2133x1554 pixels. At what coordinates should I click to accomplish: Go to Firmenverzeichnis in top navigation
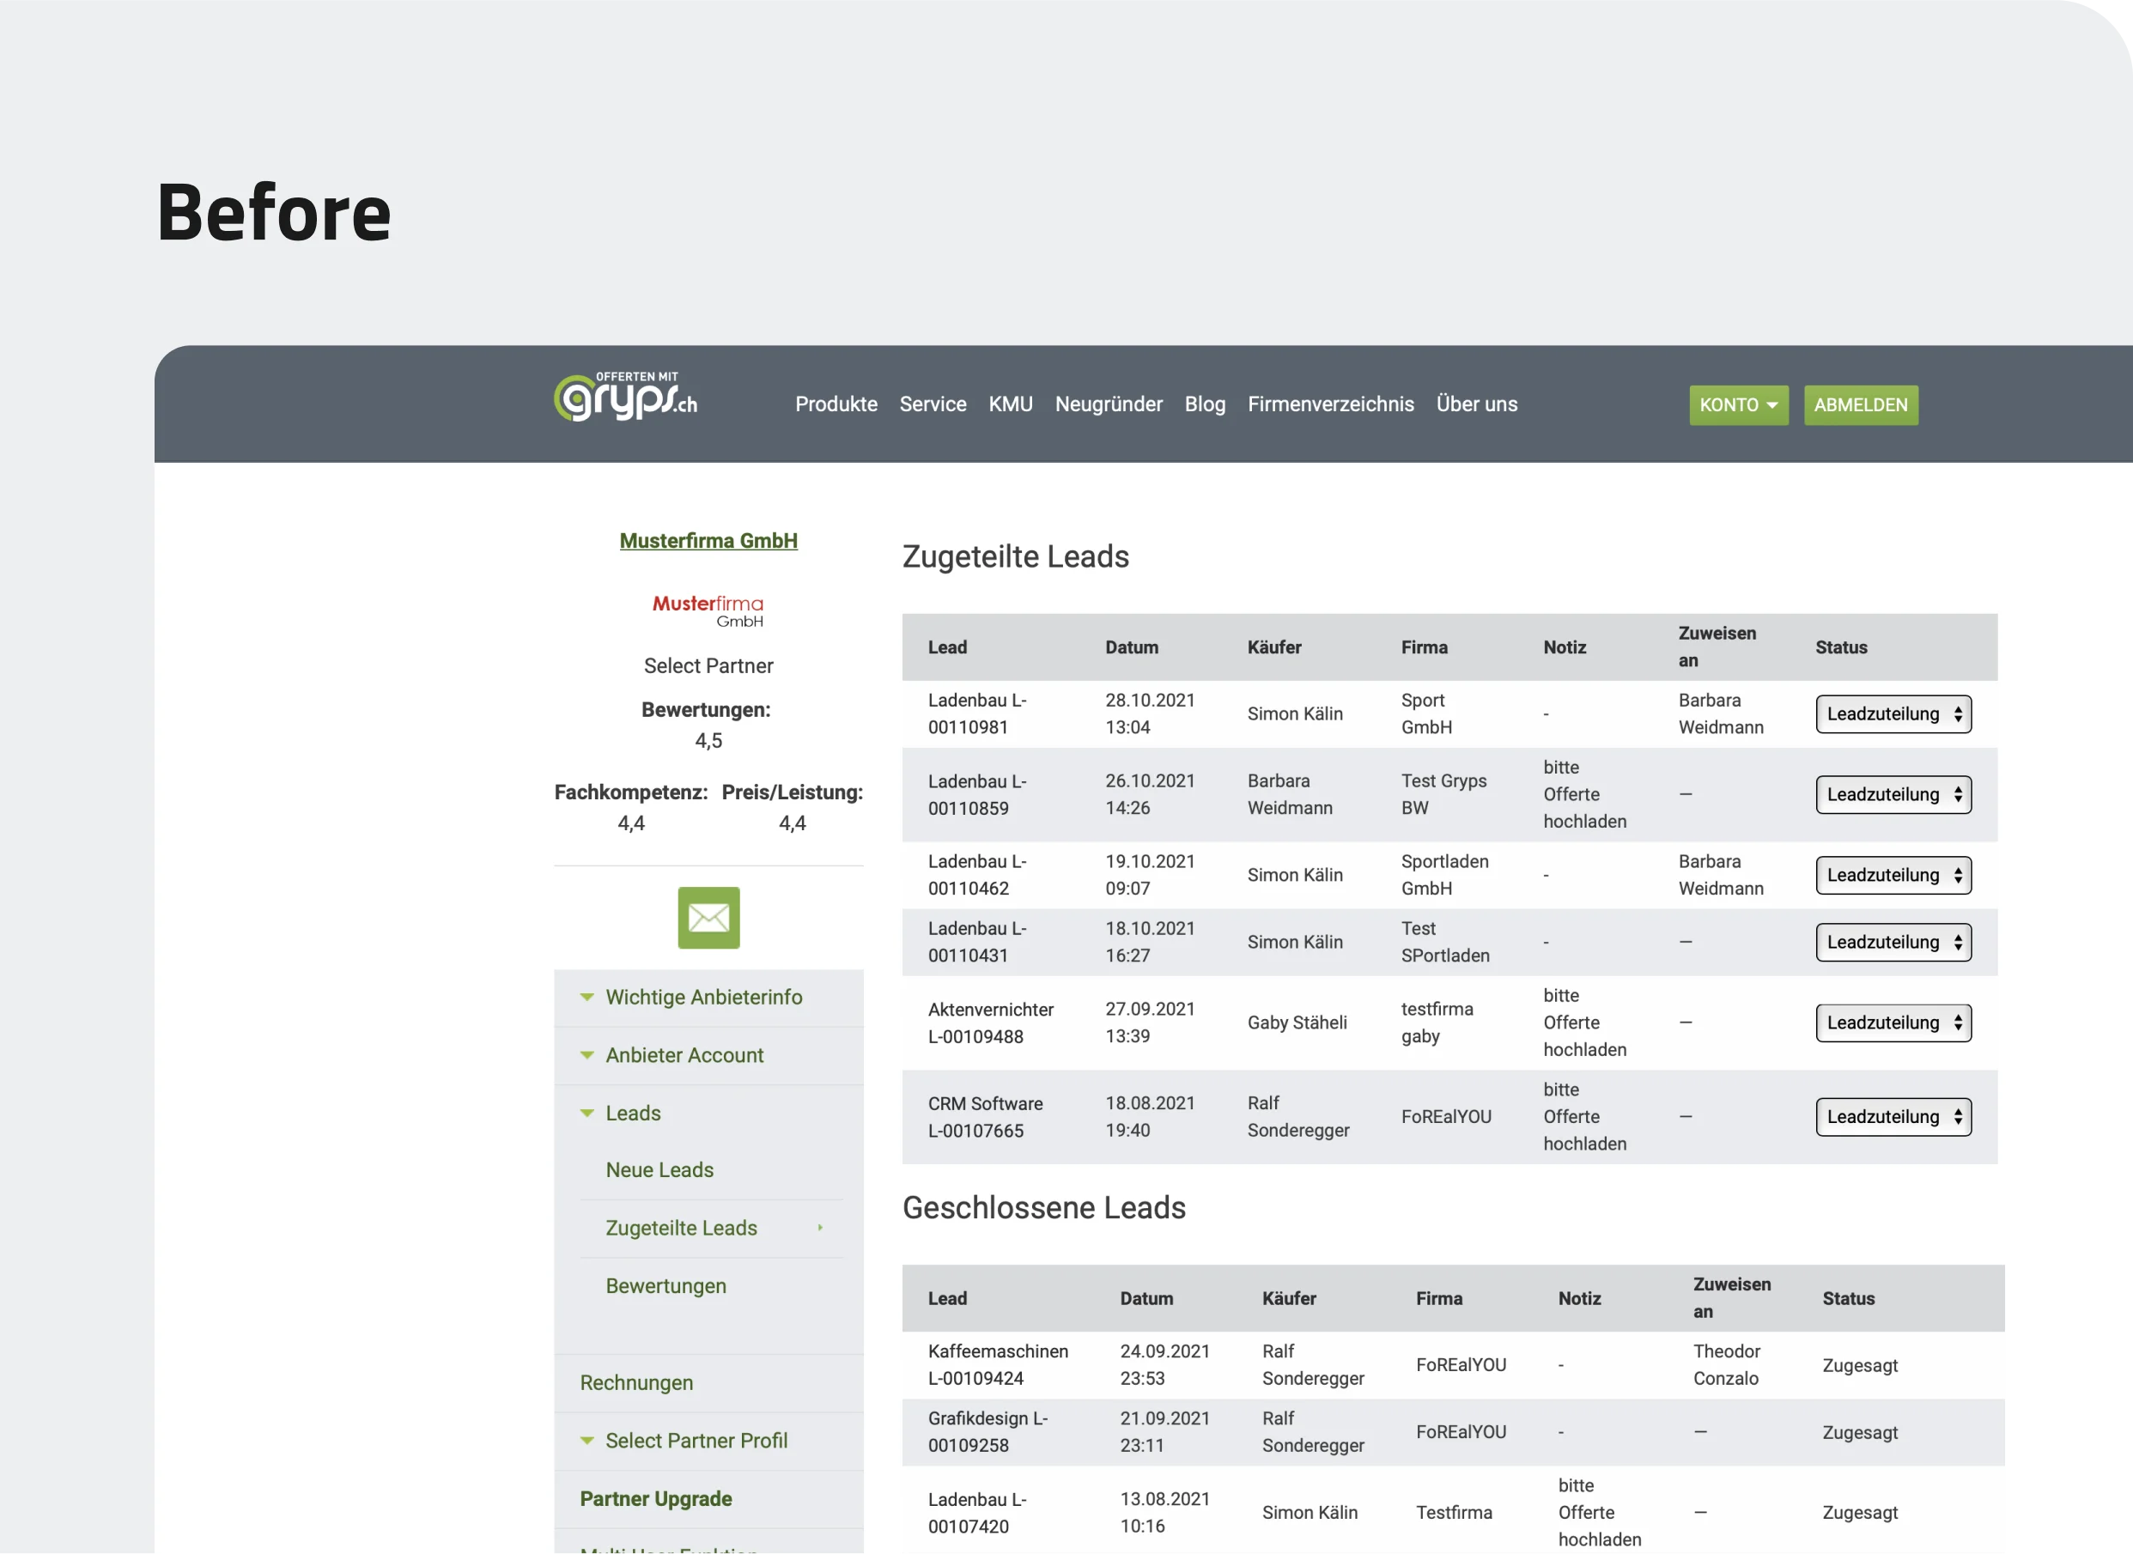click(1329, 404)
